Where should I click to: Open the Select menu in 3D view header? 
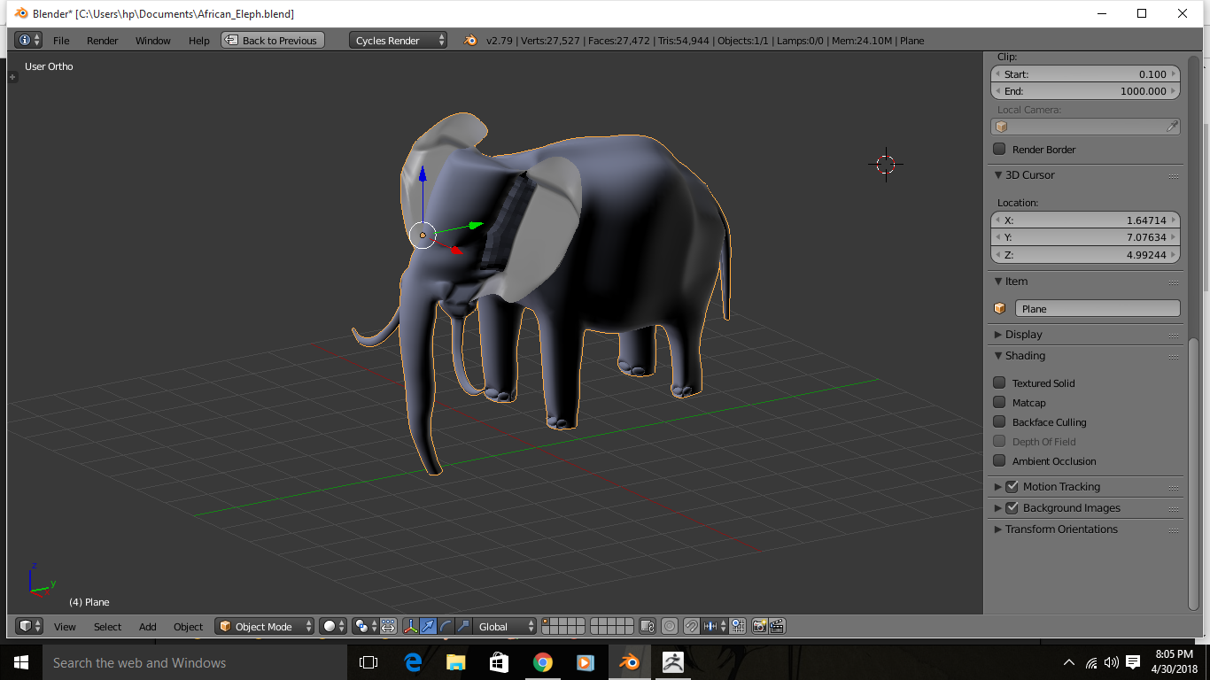coord(107,626)
